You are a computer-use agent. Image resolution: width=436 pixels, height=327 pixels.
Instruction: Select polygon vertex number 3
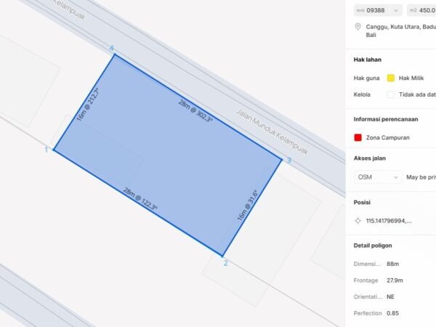pos(281,159)
